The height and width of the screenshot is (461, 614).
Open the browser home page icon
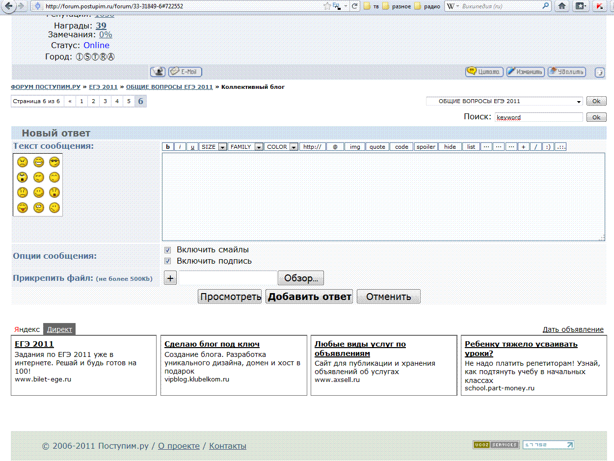[562, 6]
